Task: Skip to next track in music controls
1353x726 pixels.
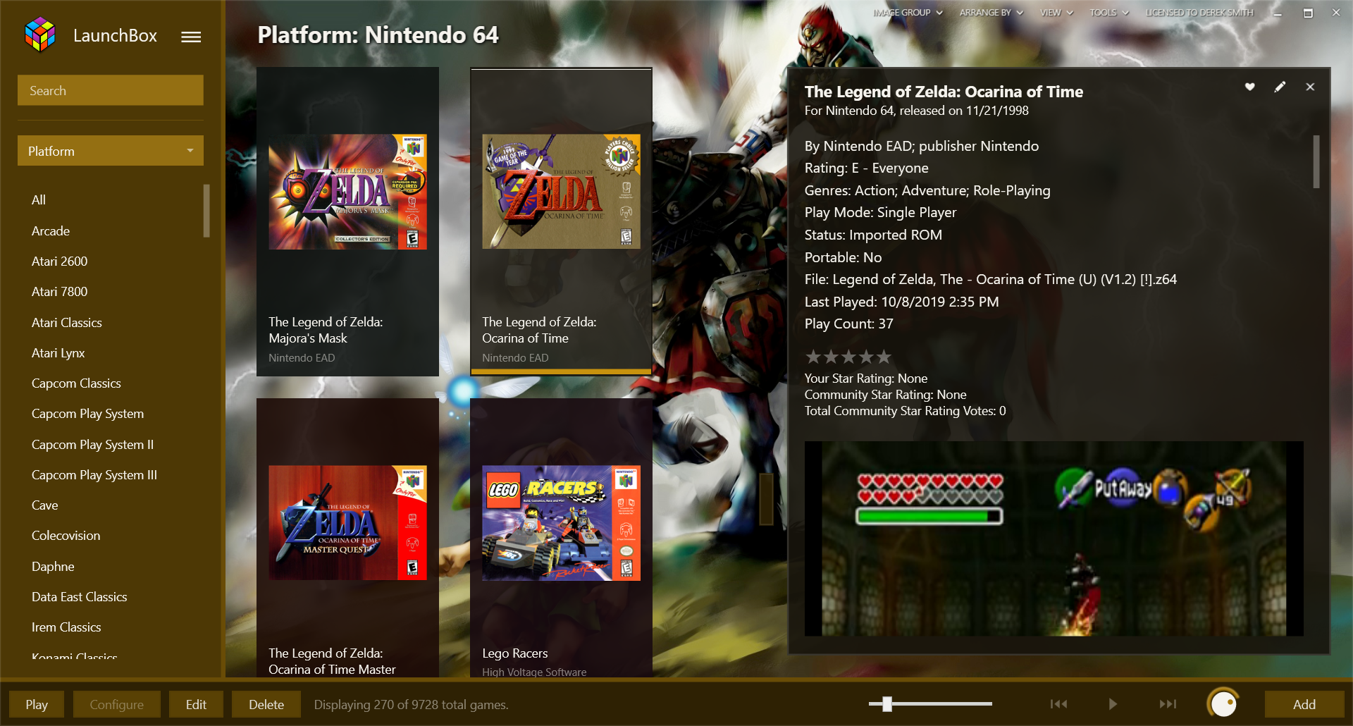Action: click(x=1168, y=703)
